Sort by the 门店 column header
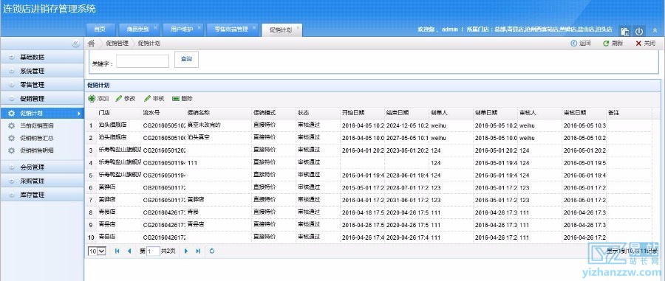The image size is (665, 281). pos(118,113)
